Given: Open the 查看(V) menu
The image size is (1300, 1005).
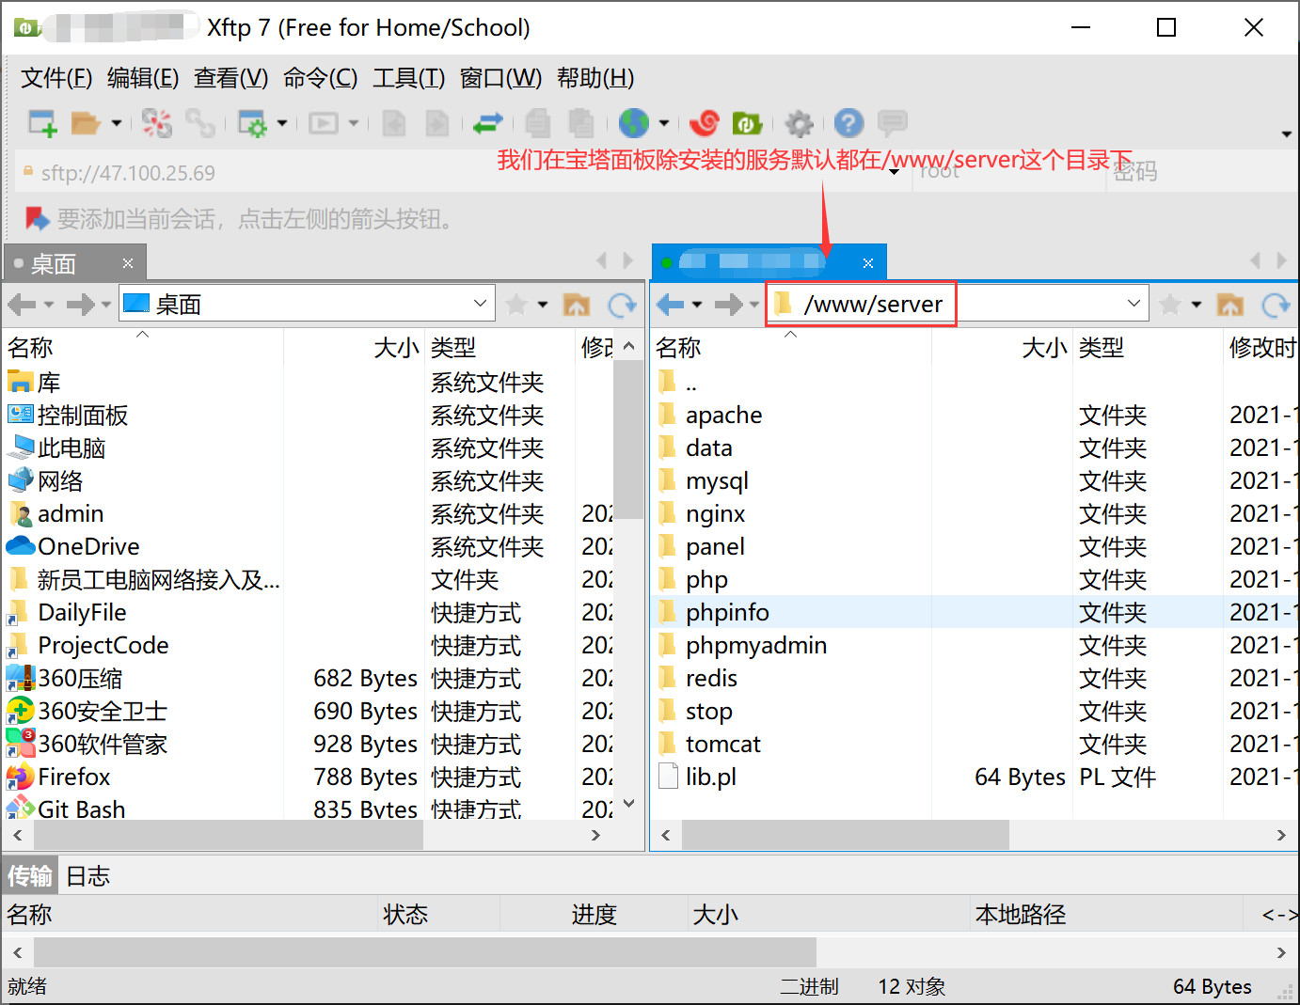Looking at the screenshot, I should click(230, 78).
